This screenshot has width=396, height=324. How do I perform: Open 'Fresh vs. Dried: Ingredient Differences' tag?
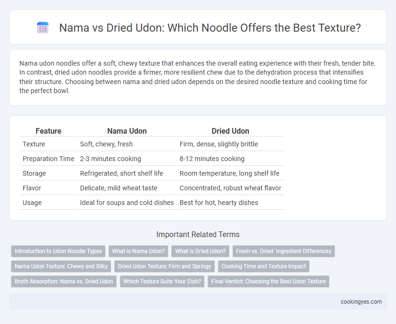pyautogui.click(x=284, y=251)
